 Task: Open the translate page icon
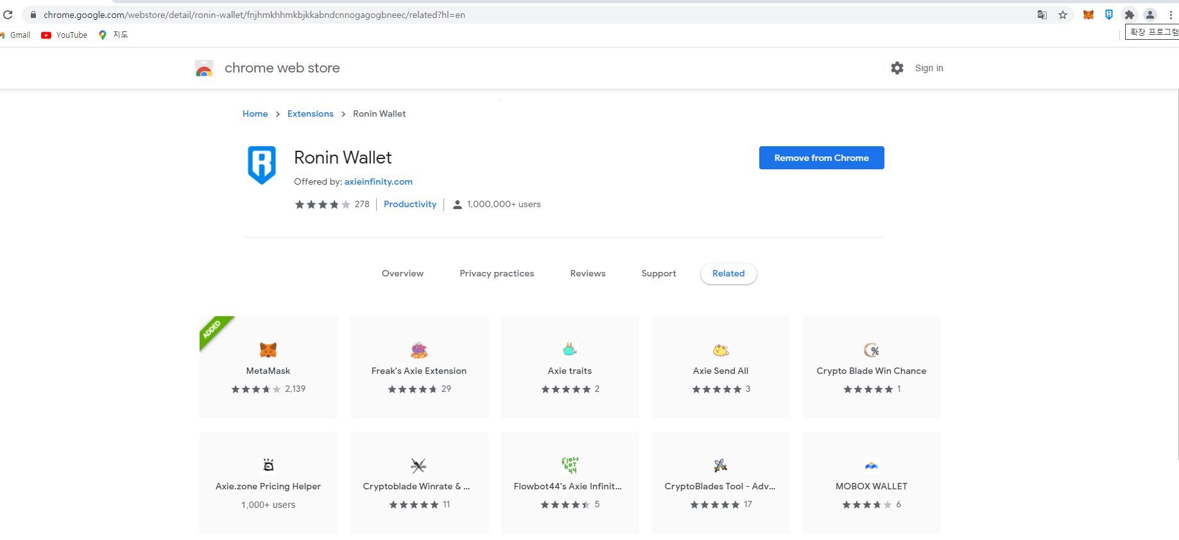(x=1042, y=15)
